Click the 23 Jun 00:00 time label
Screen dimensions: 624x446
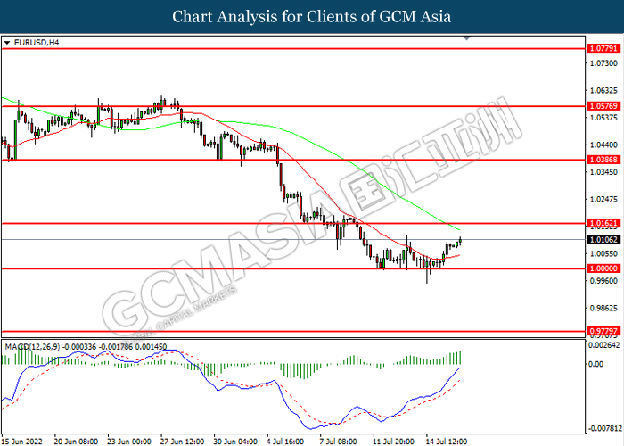point(129,441)
